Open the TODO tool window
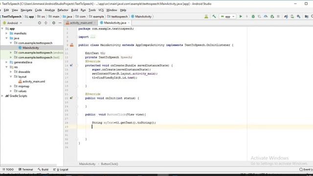Image resolution: width=313 pixels, height=176 pixels. (x=8, y=170)
